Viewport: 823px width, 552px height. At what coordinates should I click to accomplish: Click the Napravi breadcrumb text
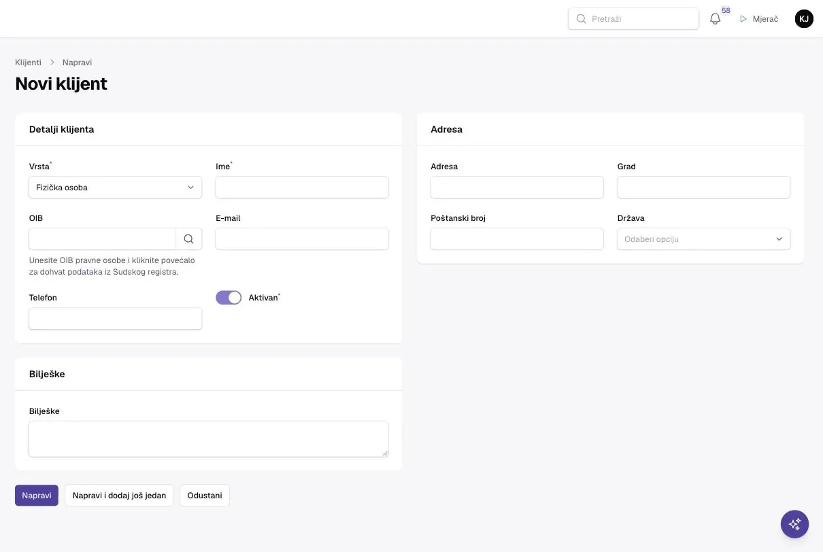77,63
